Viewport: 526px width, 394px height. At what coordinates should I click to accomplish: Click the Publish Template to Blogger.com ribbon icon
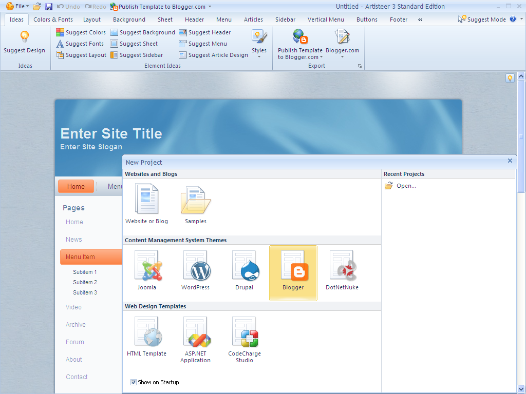[300, 36]
